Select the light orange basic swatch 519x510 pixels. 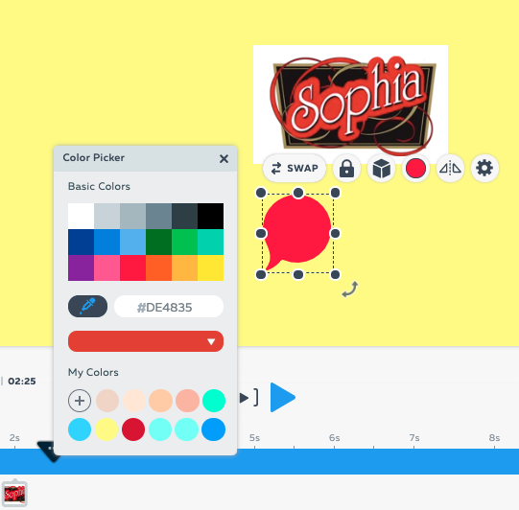pyautogui.click(x=185, y=267)
